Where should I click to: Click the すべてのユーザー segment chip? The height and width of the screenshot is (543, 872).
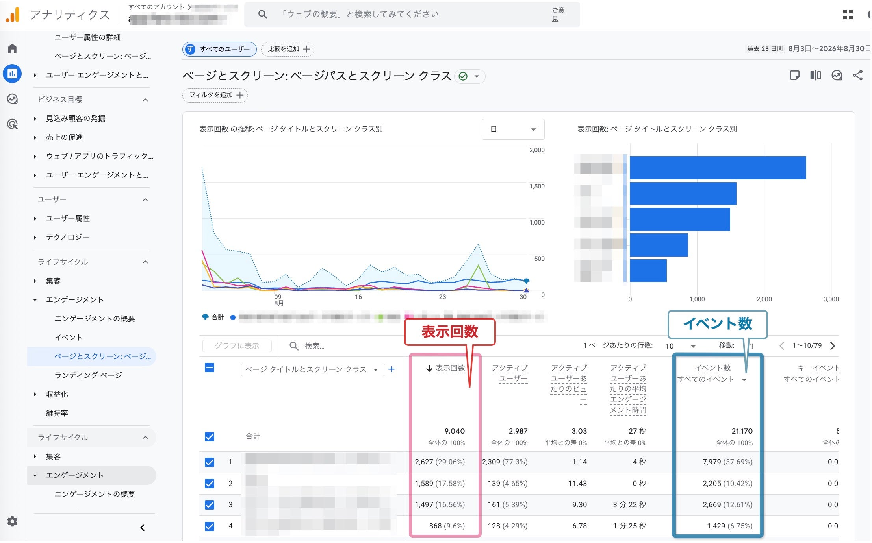(x=219, y=49)
